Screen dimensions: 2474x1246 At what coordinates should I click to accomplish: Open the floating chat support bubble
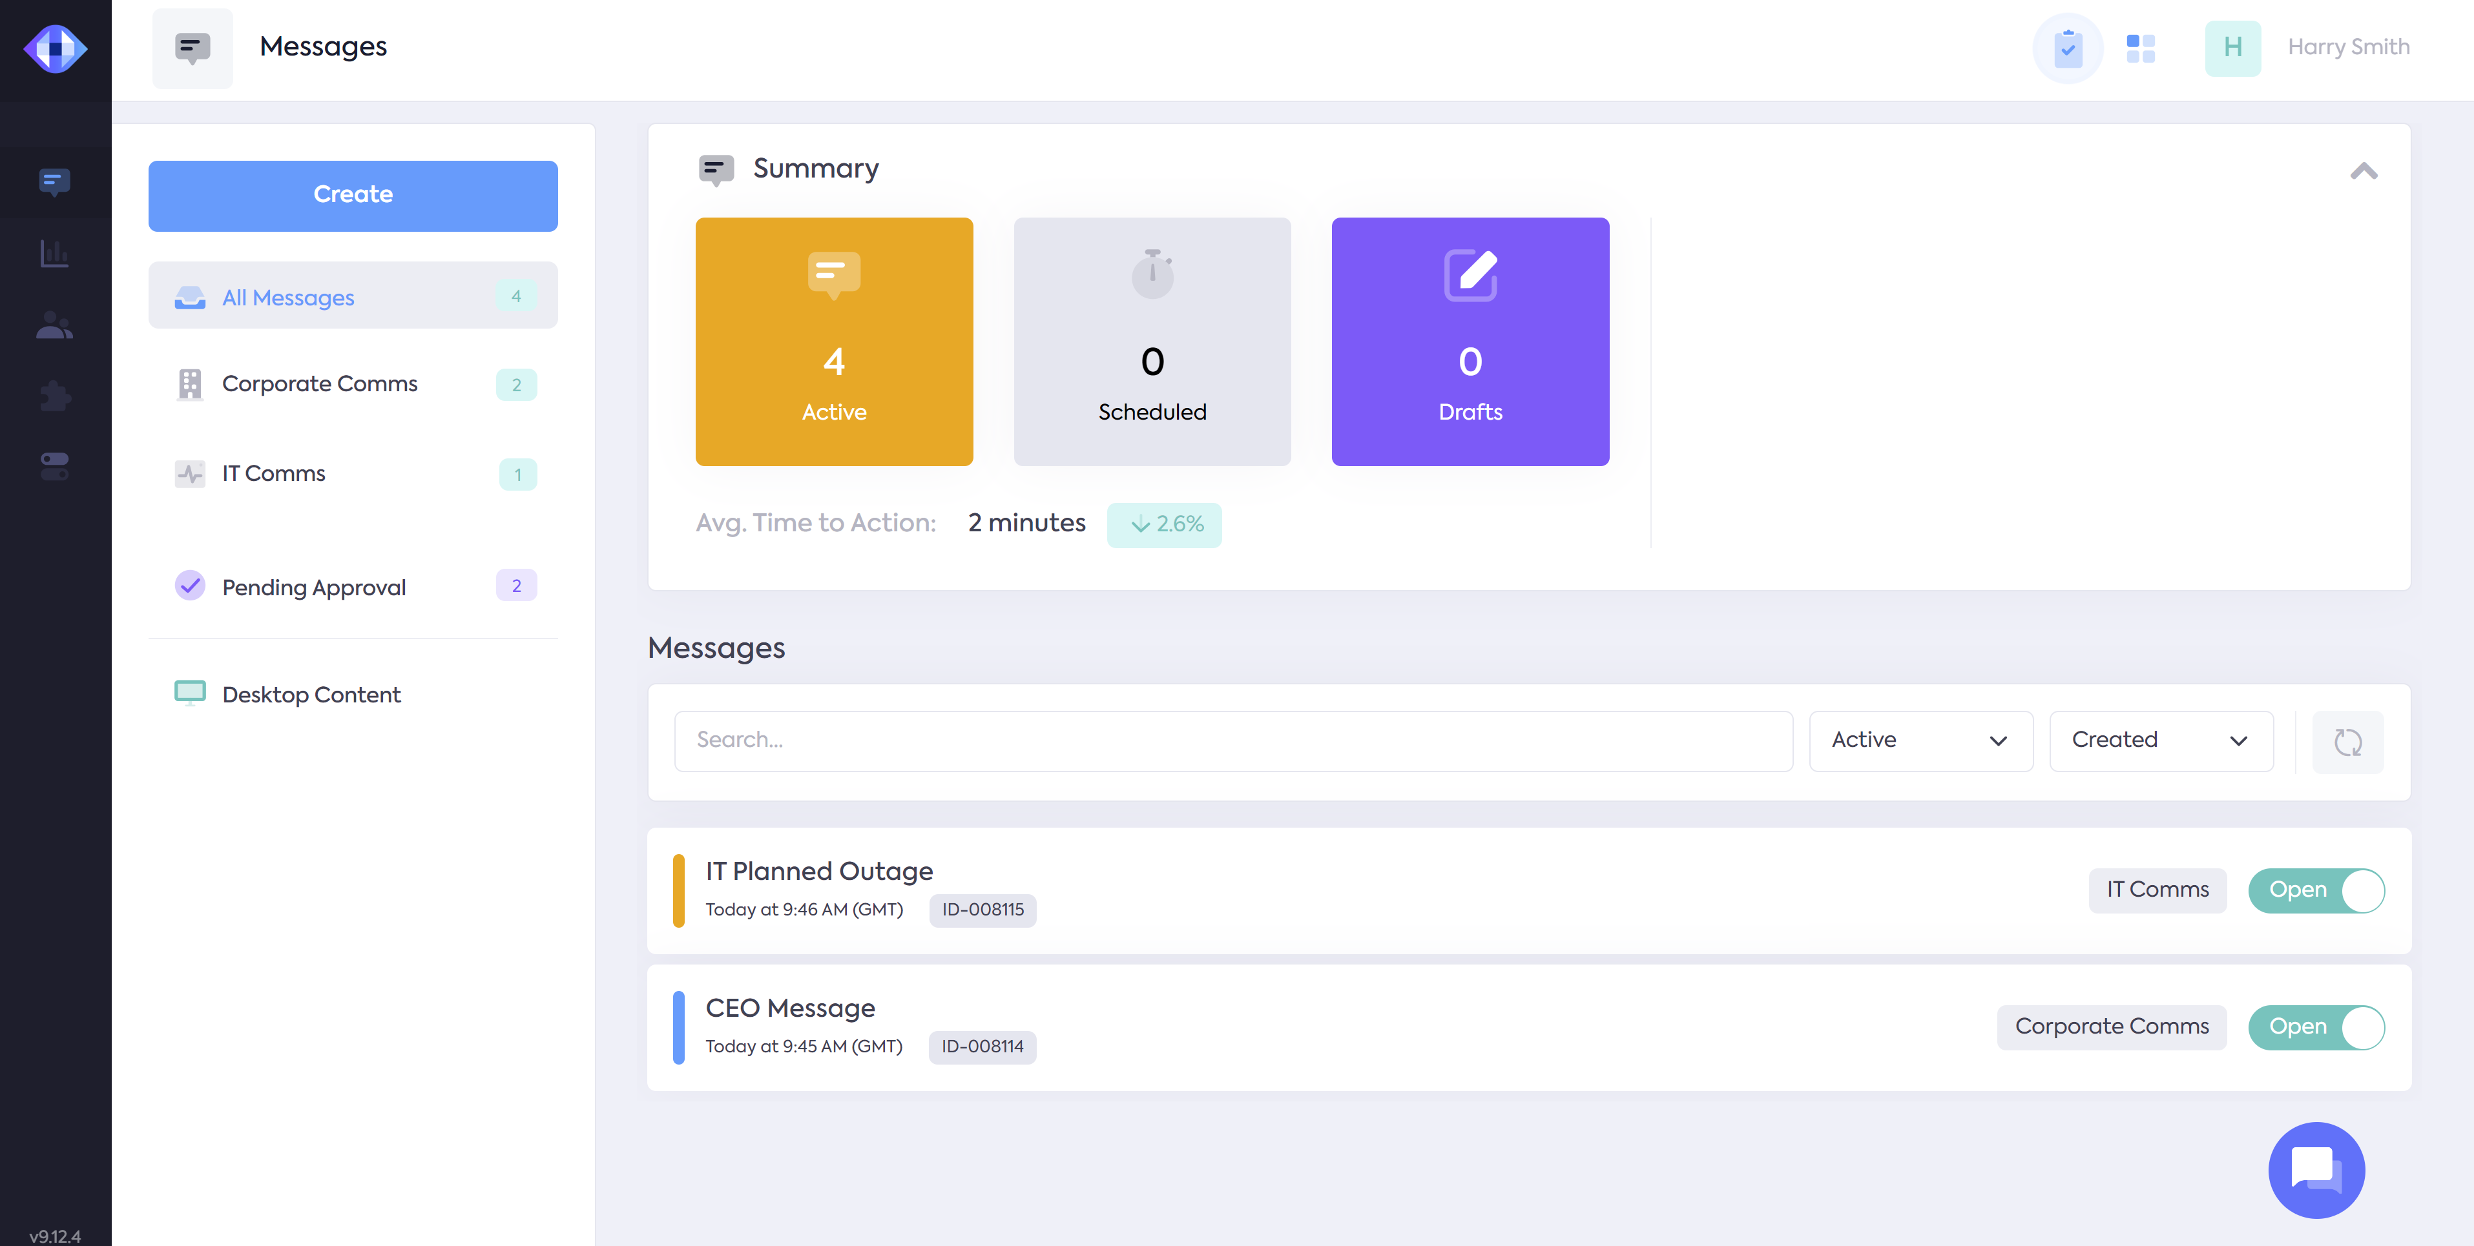coord(2316,1169)
